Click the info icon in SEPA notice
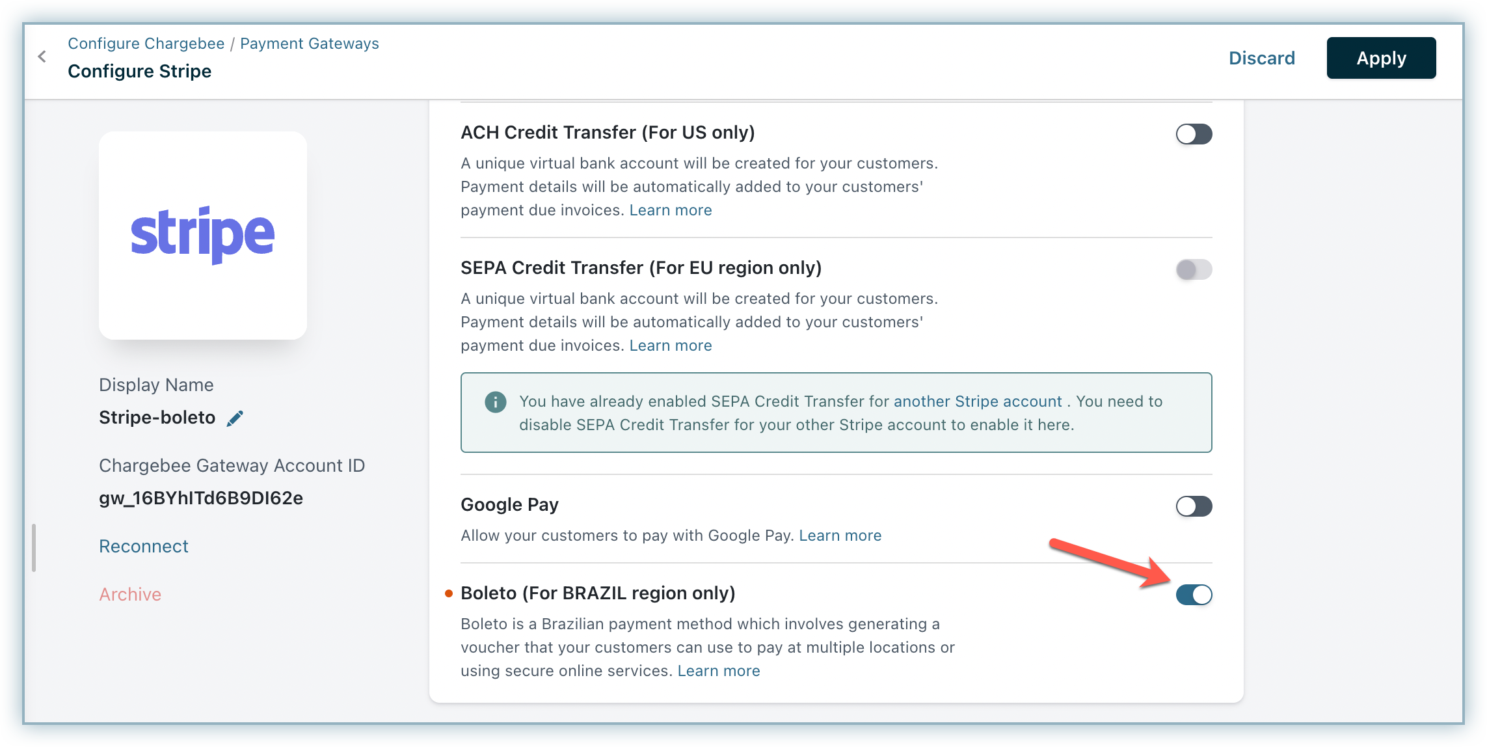Image resolution: width=1487 pixels, height=747 pixels. (496, 402)
